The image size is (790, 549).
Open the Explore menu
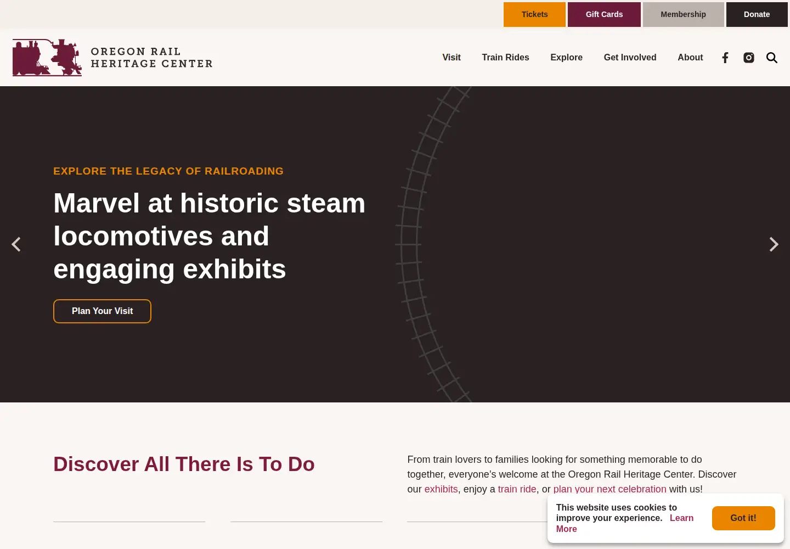[566, 58]
